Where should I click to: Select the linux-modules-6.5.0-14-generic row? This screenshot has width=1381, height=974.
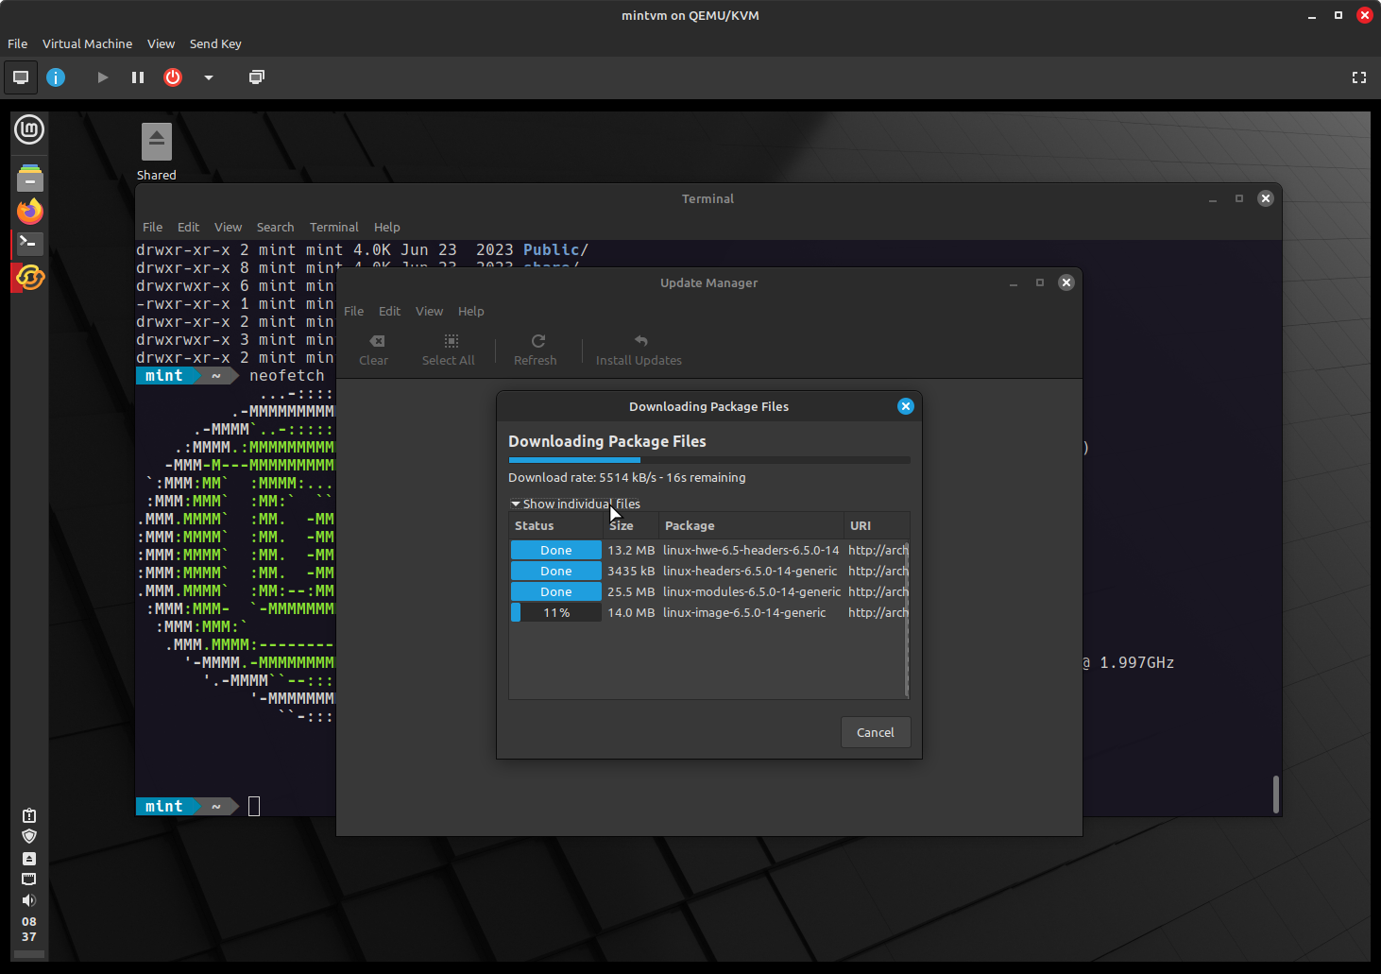coord(708,591)
